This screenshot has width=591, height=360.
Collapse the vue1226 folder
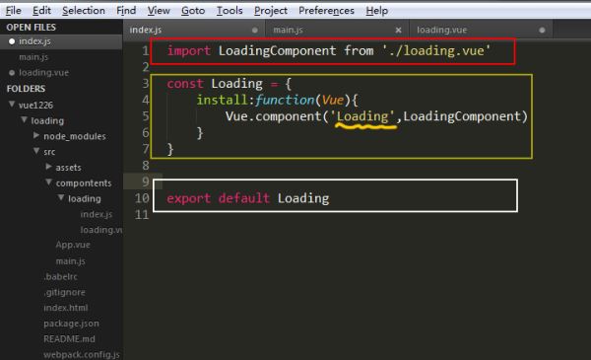12,105
